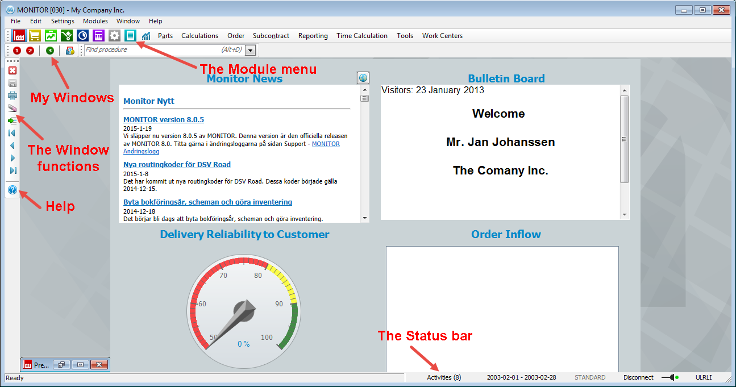Viewport: 736px width, 387px height.
Task: Click the Delivery Reliability gauge dial
Action: (x=244, y=311)
